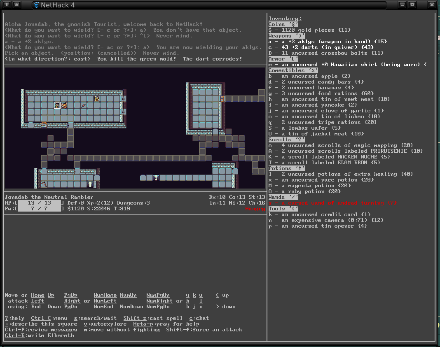The height and width of the screenshot is (347, 440).
Task: Click the < up stairs hint
Action: 222,295
